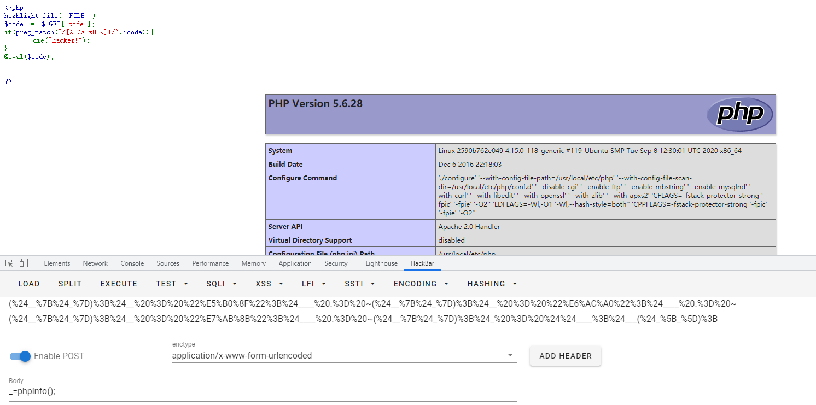Expand the TEST dropdown arrow

pos(186,284)
